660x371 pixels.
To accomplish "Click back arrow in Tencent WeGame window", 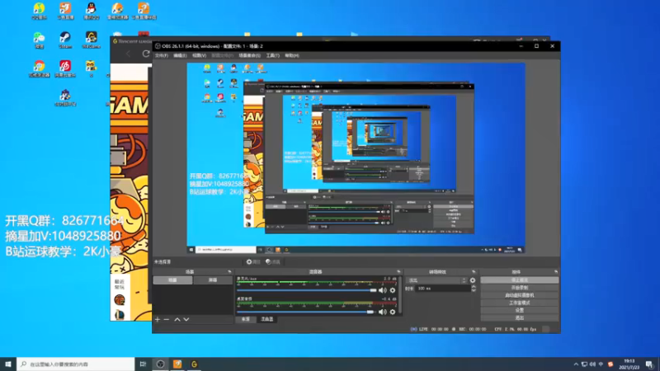I will tap(129, 54).
